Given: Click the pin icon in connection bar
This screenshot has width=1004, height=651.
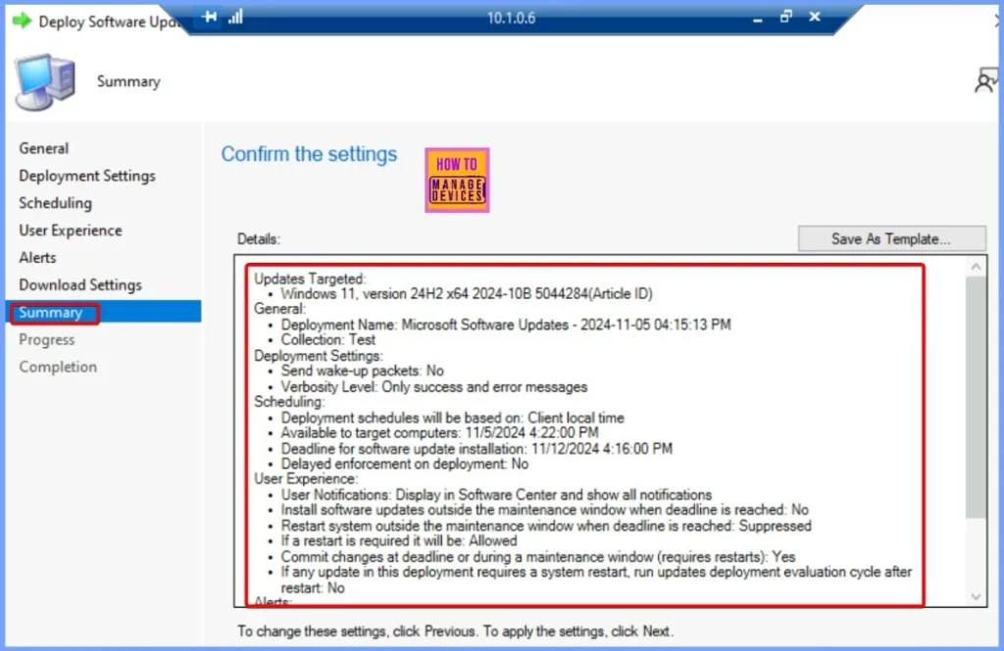Looking at the screenshot, I should tap(210, 17).
